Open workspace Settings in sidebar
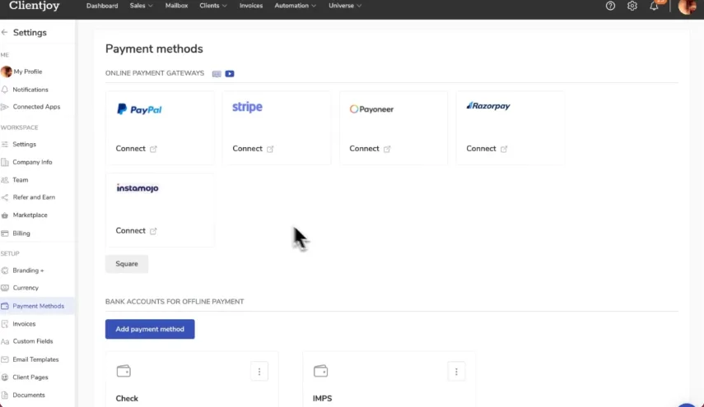 [x=24, y=145]
